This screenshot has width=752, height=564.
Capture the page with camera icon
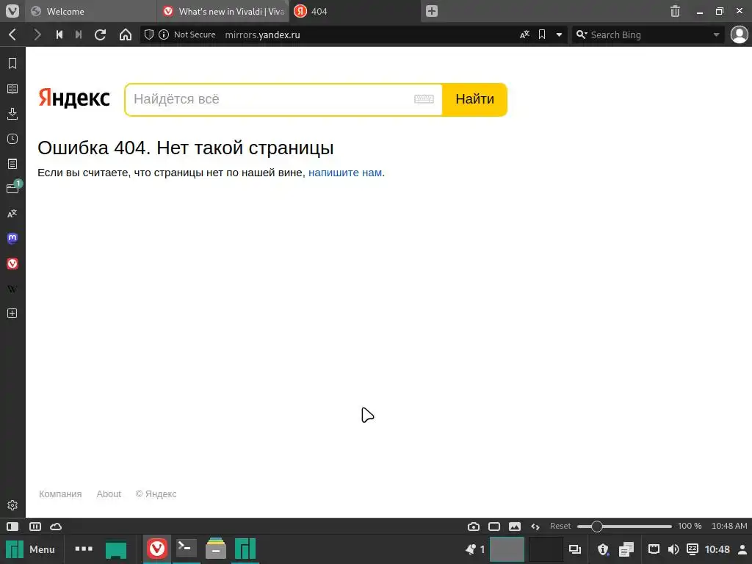(474, 526)
